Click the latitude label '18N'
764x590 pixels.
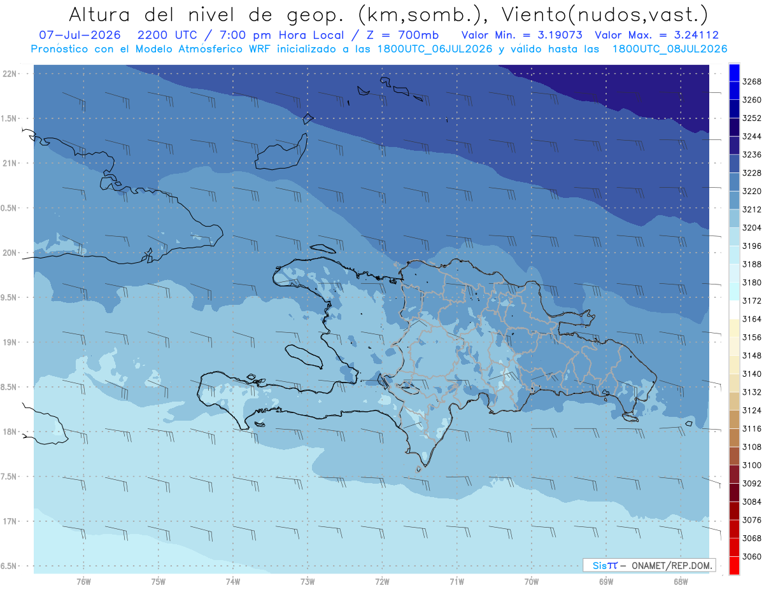pyautogui.click(x=10, y=432)
